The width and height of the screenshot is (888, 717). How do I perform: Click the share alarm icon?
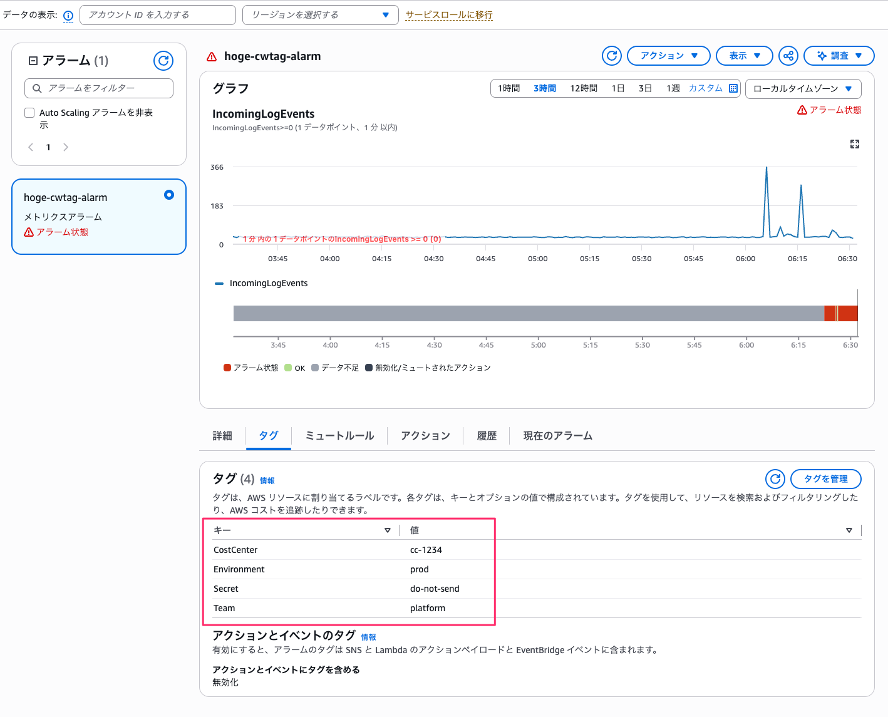pos(788,56)
